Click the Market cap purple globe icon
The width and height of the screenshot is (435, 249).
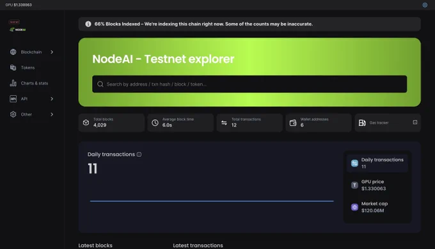coord(354,207)
